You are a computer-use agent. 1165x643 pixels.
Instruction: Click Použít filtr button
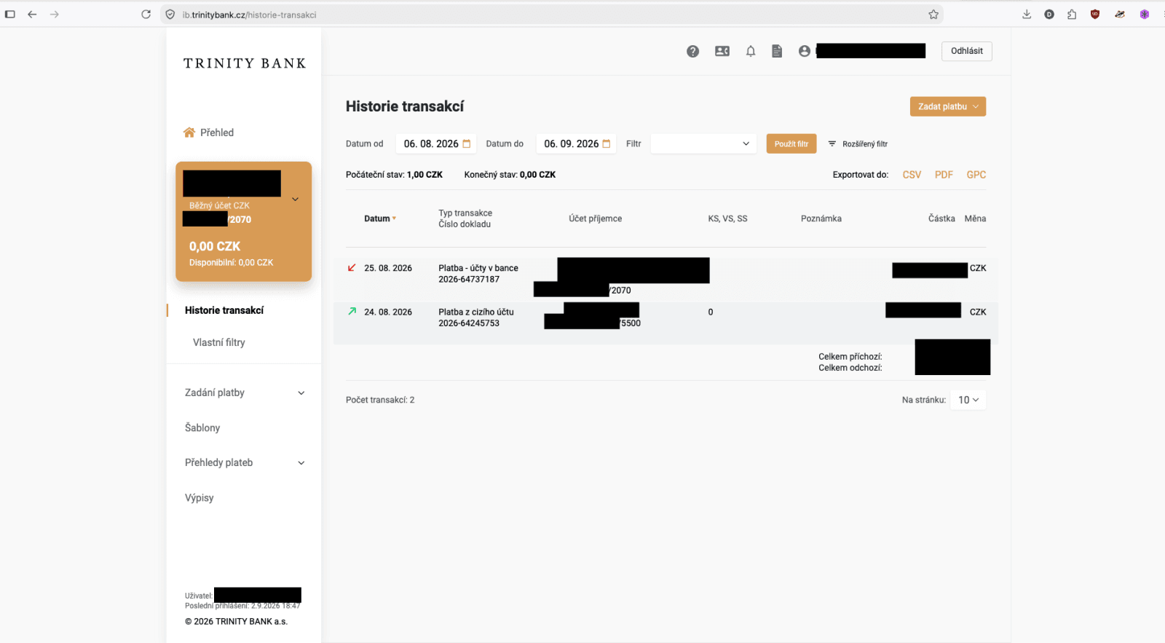click(791, 143)
